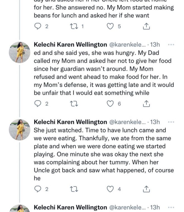Share the tweet with 6 likes
This screenshot has width=184, height=212.
[147, 104]
